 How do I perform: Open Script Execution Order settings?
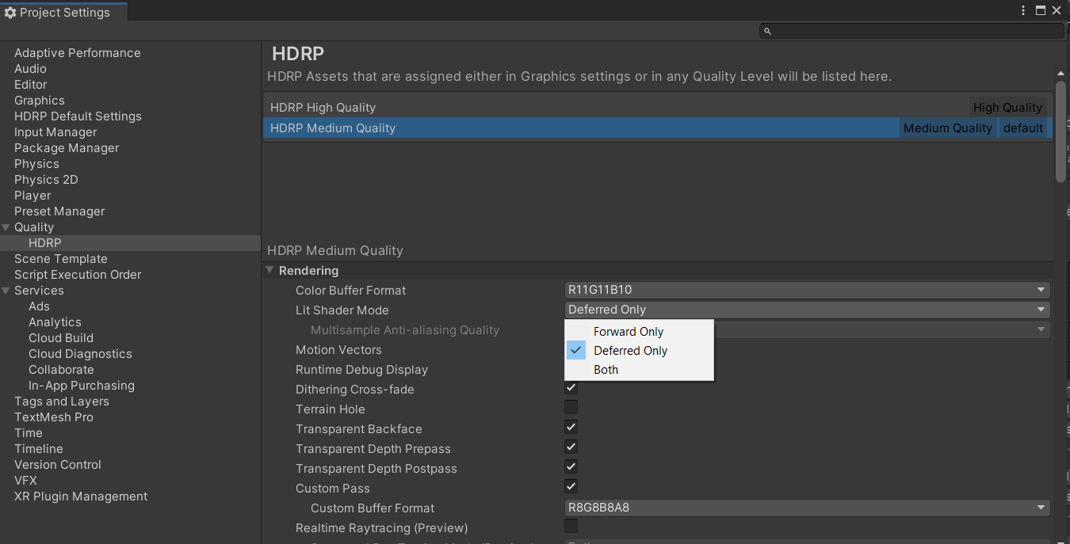(78, 275)
